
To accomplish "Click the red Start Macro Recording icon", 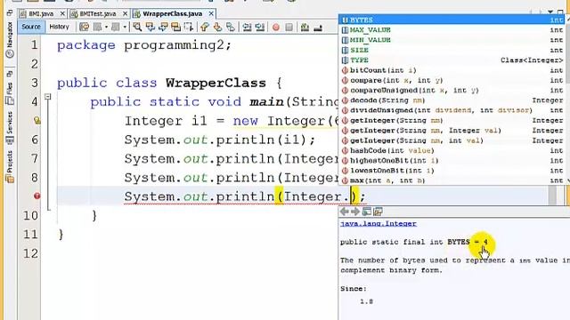I will click(x=276, y=28).
